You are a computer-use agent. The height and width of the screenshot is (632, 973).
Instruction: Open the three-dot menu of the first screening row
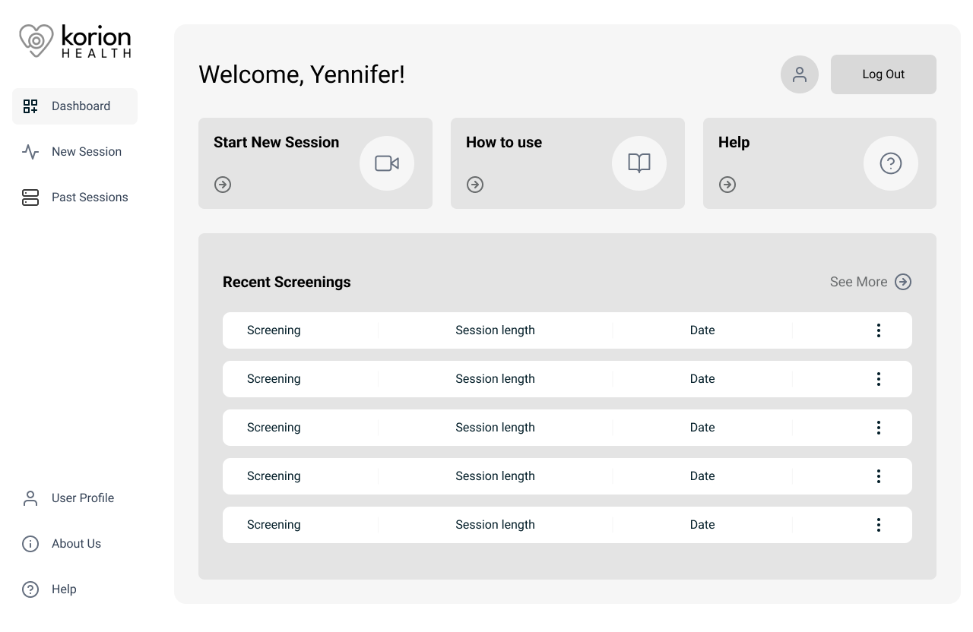click(879, 330)
